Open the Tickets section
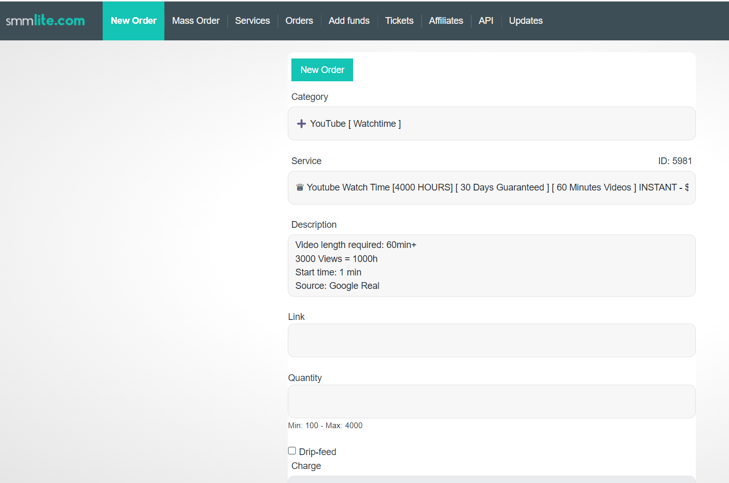This screenshot has height=483, width=729. pyautogui.click(x=399, y=21)
